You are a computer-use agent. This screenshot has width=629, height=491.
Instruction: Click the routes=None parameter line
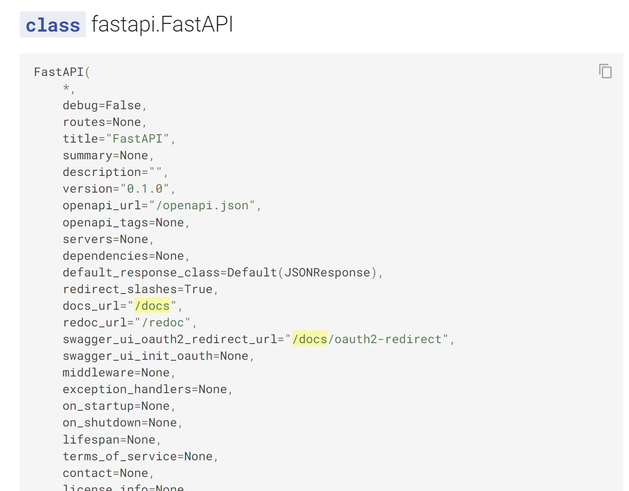point(102,122)
